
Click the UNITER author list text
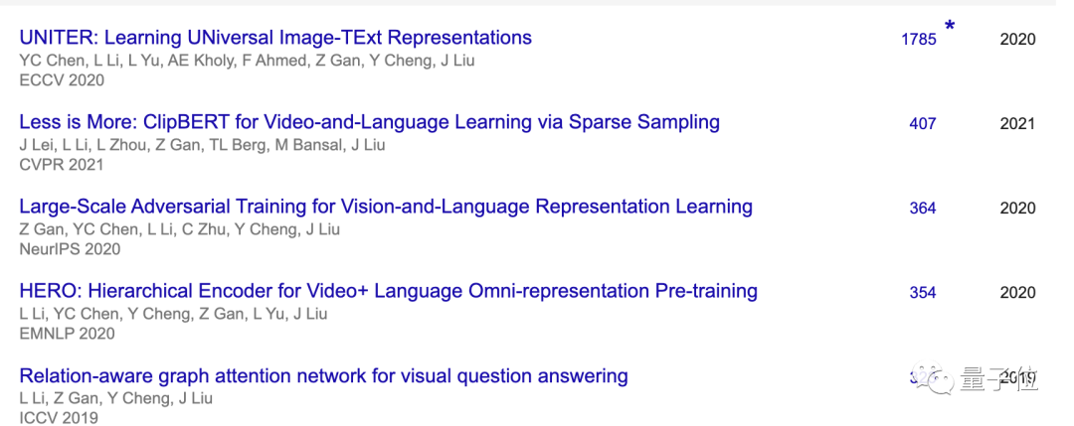pyautogui.click(x=247, y=61)
